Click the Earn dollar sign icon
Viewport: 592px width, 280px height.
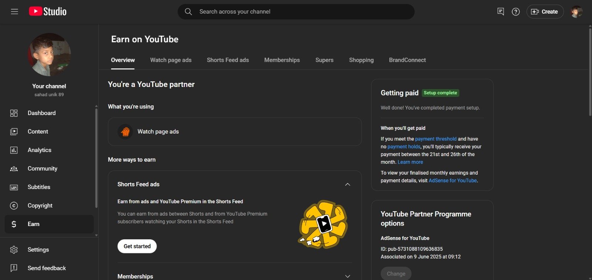(14, 224)
